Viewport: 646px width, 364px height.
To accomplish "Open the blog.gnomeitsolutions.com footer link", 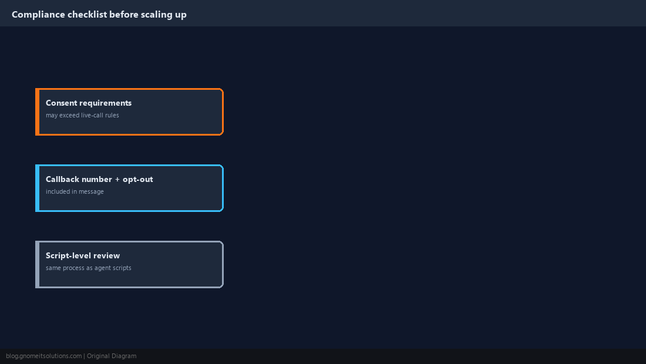I will 43,356.
